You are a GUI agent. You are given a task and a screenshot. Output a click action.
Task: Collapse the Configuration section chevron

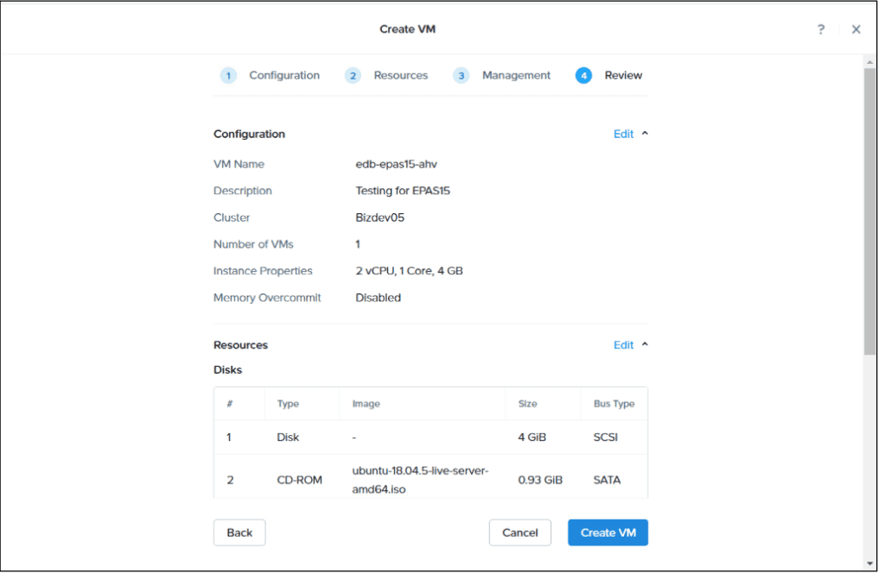pyautogui.click(x=645, y=134)
